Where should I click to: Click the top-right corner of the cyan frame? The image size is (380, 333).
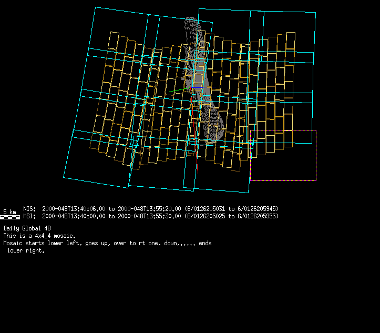(315, 12)
